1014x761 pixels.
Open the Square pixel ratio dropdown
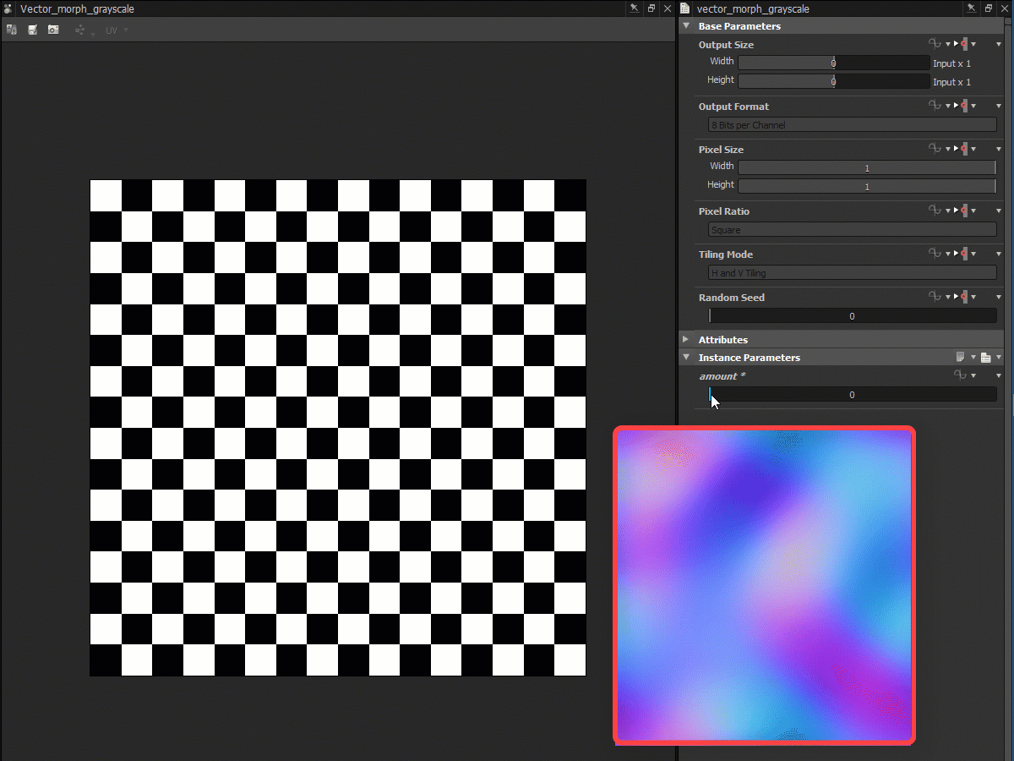[852, 230]
